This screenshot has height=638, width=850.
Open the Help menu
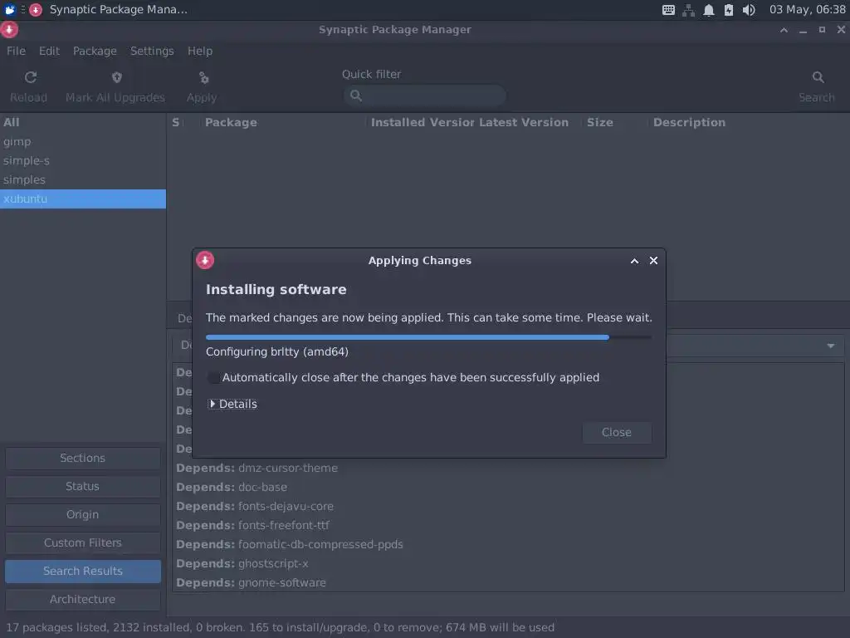(x=200, y=51)
